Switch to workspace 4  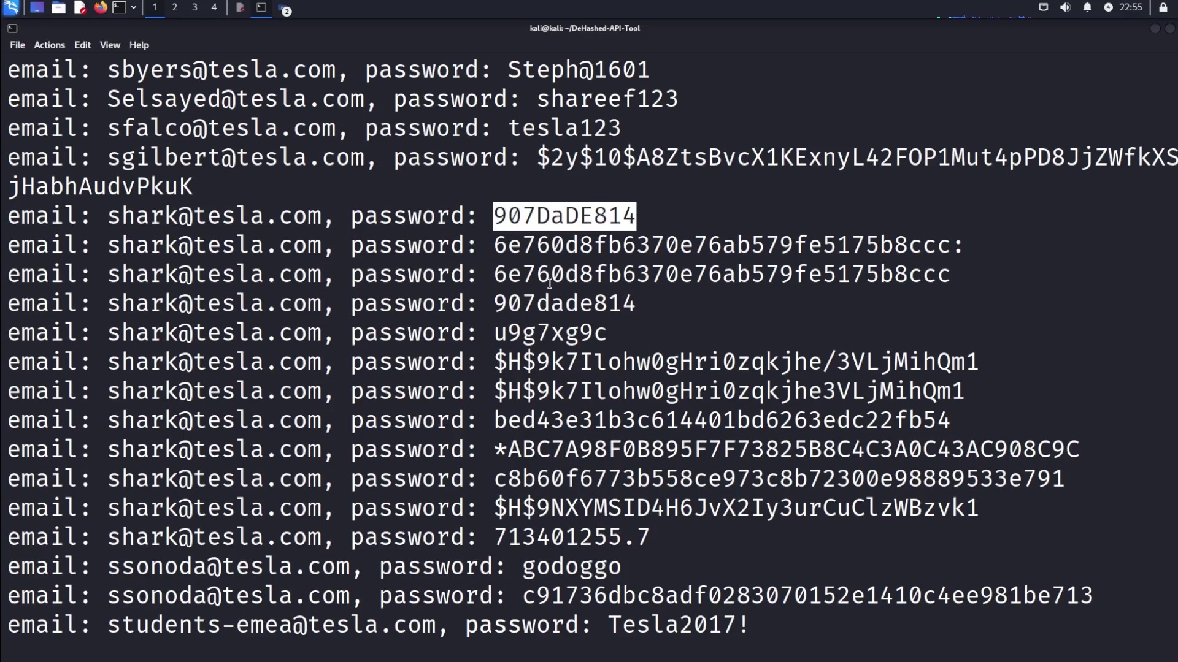pyautogui.click(x=214, y=7)
